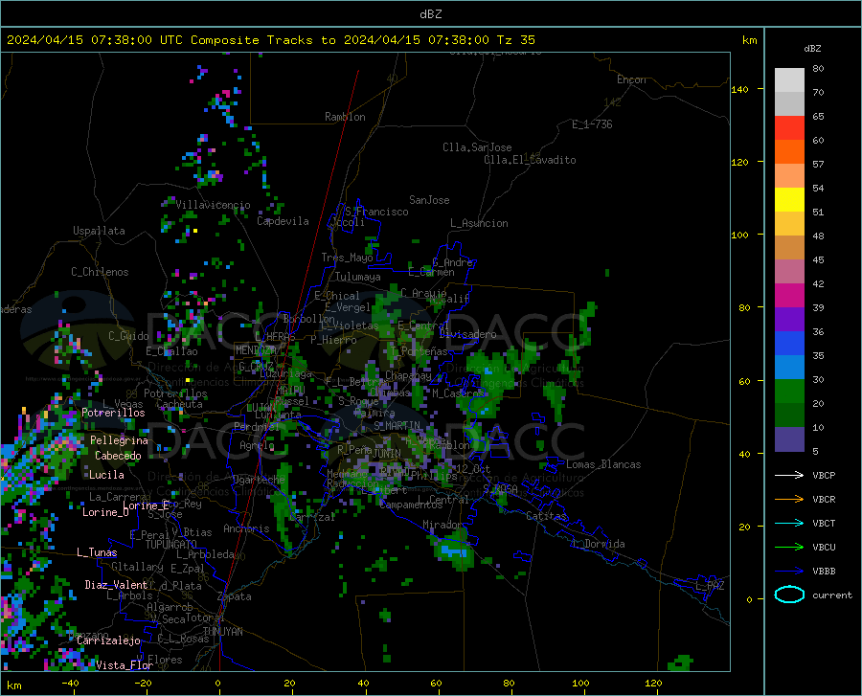Click the TUNUYAN map label
The height and width of the screenshot is (696, 862).
[x=222, y=632]
